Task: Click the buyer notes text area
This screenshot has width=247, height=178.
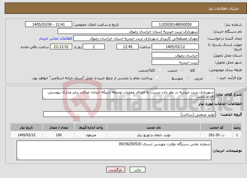Action: pyautogui.click(x=114, y=150)
